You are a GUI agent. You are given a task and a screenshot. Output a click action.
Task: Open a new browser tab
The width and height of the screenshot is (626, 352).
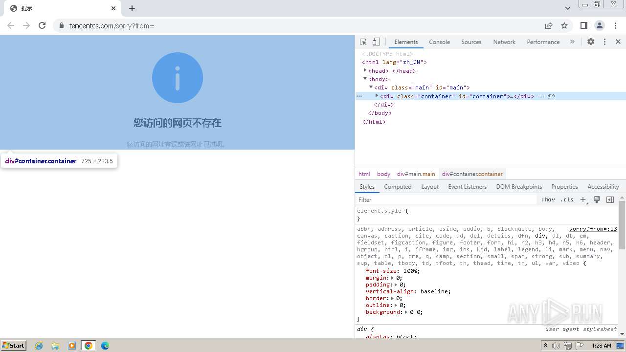(x=132, y=8)
